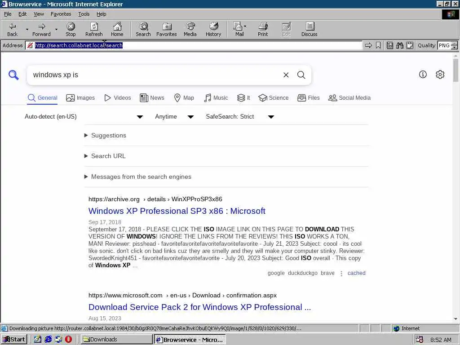460x345 pixels.
Task: Open the language Auto-detect (en-US) dropdown
Action: click(x=84, y=117)
